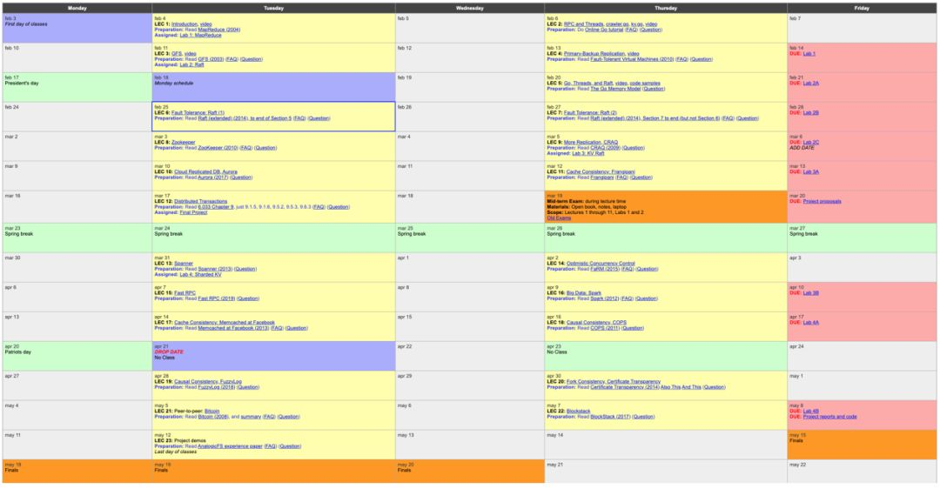Open ZooKeeper (2010) paper link
The width and height of the screenshot is (940, 489).
click(218, 147)
